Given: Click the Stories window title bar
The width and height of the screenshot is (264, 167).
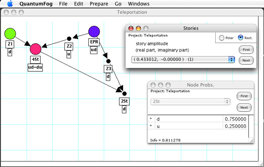Looking at the screenshot, I should tap(191, 28).
